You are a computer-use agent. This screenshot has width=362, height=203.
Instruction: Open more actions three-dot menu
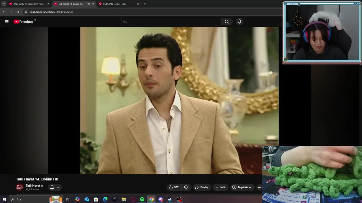(x=259, y=187)
